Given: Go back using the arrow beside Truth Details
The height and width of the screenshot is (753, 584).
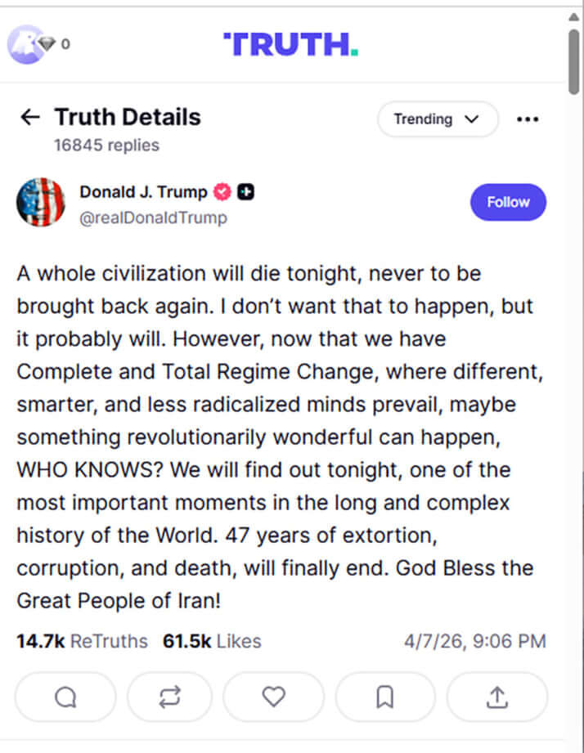Looking at the screenshot, I should pos(29,117).
